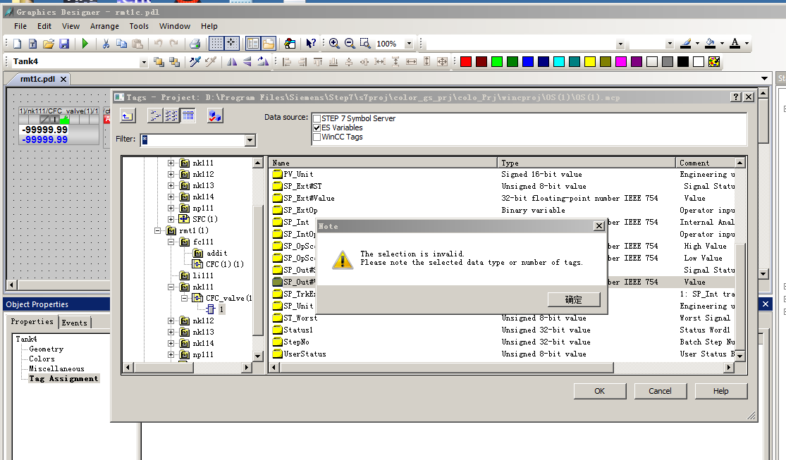The width and height of the screenshot is (786, 460).
Task: Expand the SFC (1) tree node
Action: coord(171,219)
